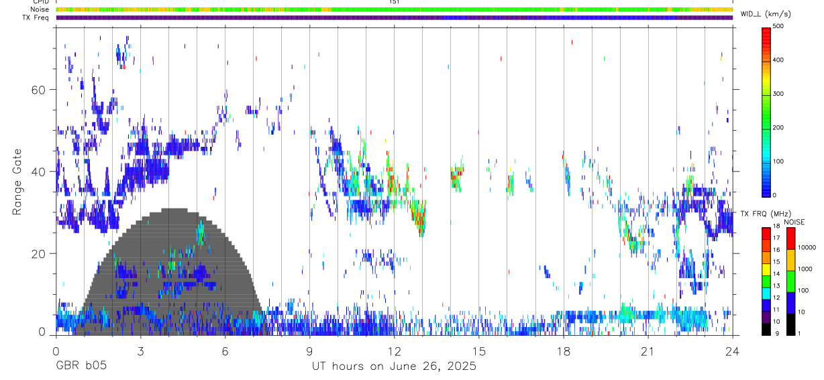Click the 'GBR b05' radar label

click(x=81, y=366)
